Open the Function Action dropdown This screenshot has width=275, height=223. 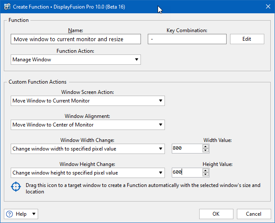coord(76,60)
